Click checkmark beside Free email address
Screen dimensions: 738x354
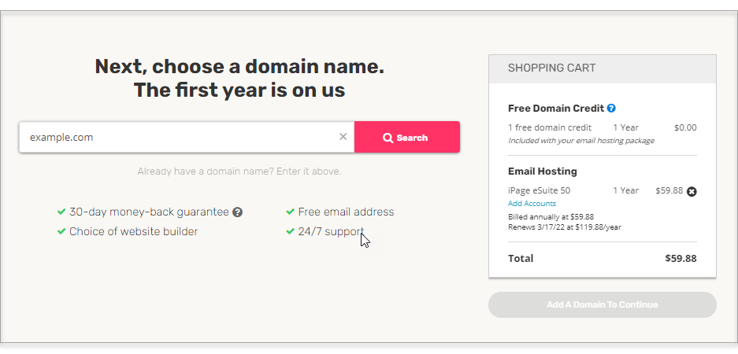tap(290, 212)
